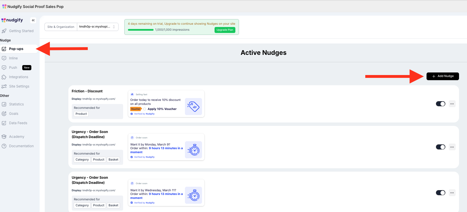467x212 pixels.
Task: Open Data Feeds page
Action: click(19, 123)
